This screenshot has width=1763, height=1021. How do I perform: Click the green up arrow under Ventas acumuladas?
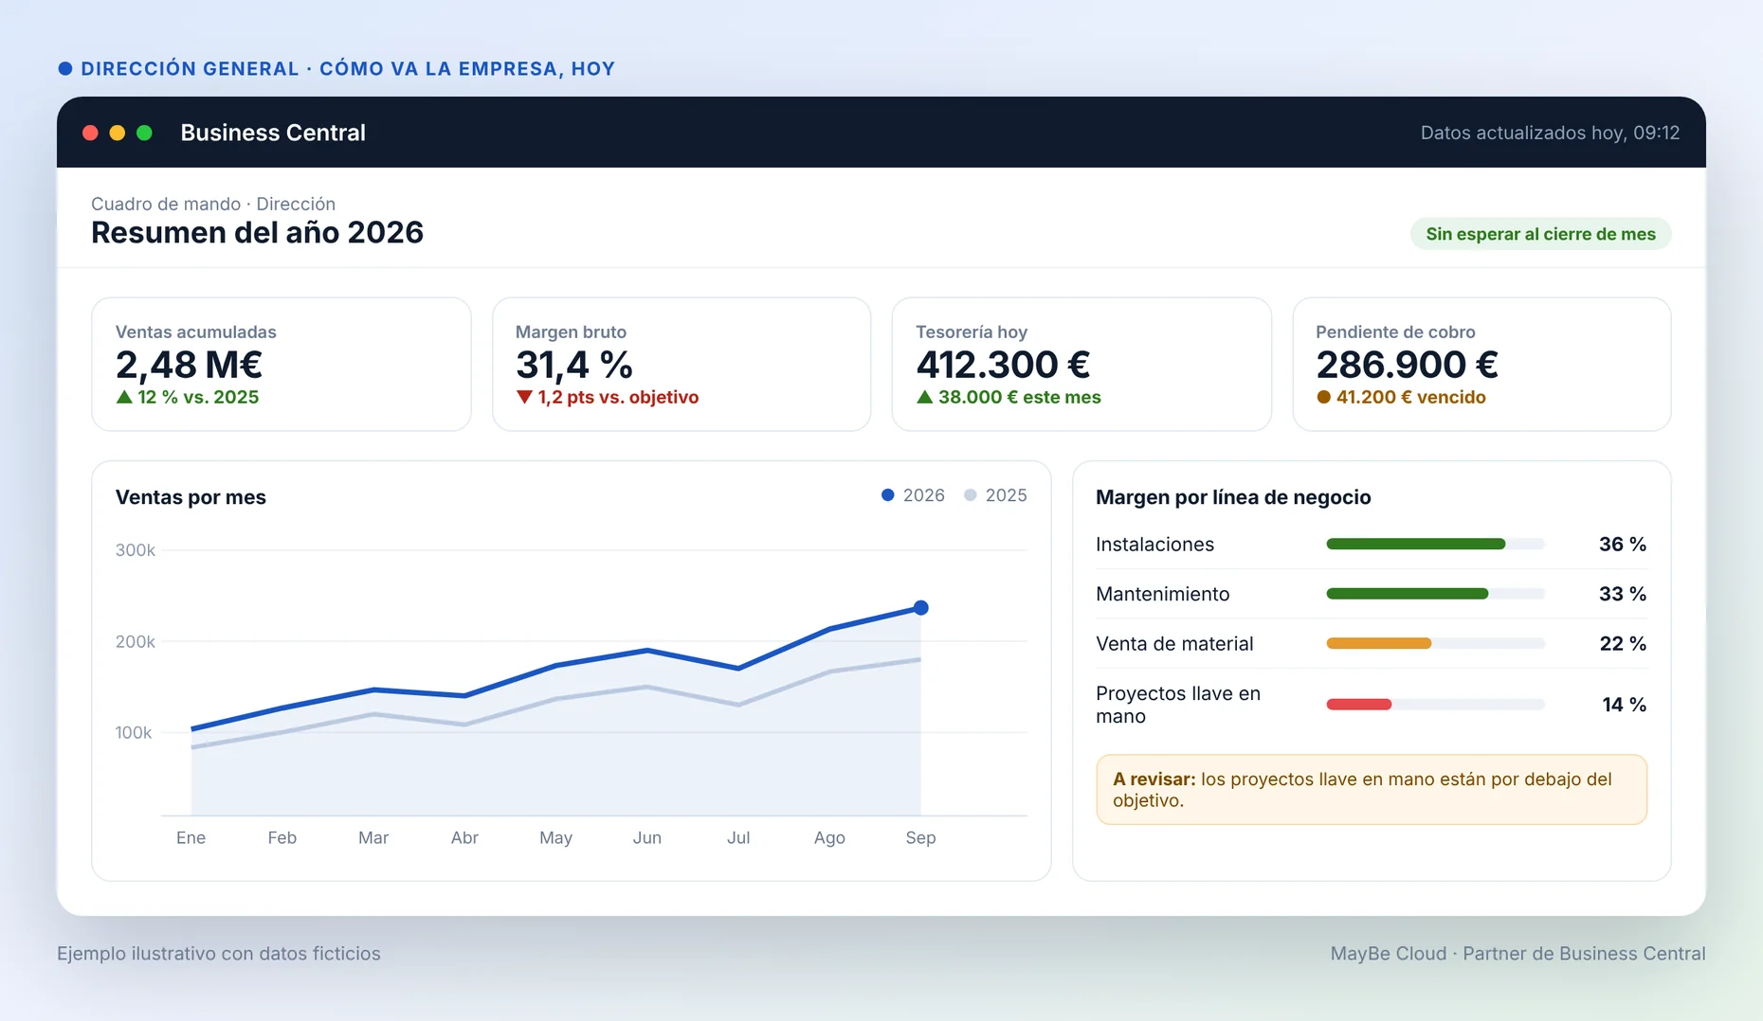[124, 397]
